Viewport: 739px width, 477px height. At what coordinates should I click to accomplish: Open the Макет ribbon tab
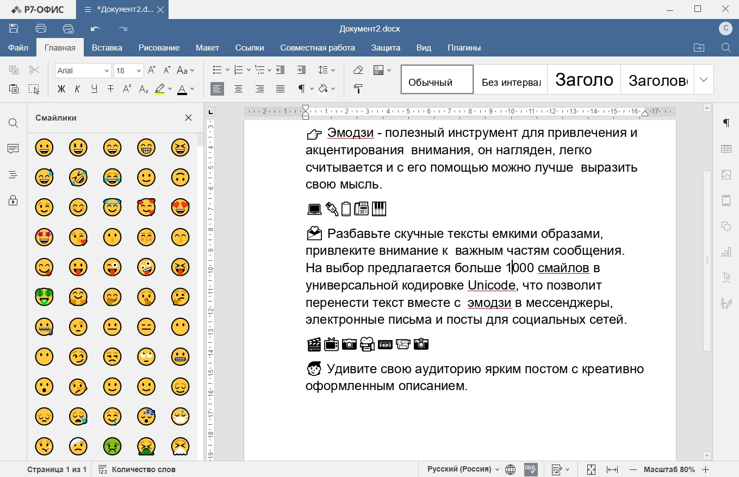pos(207,48)
